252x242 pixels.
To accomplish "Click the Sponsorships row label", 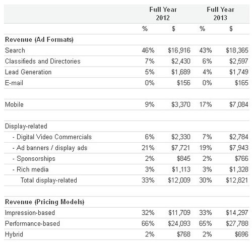I will 36,159.
